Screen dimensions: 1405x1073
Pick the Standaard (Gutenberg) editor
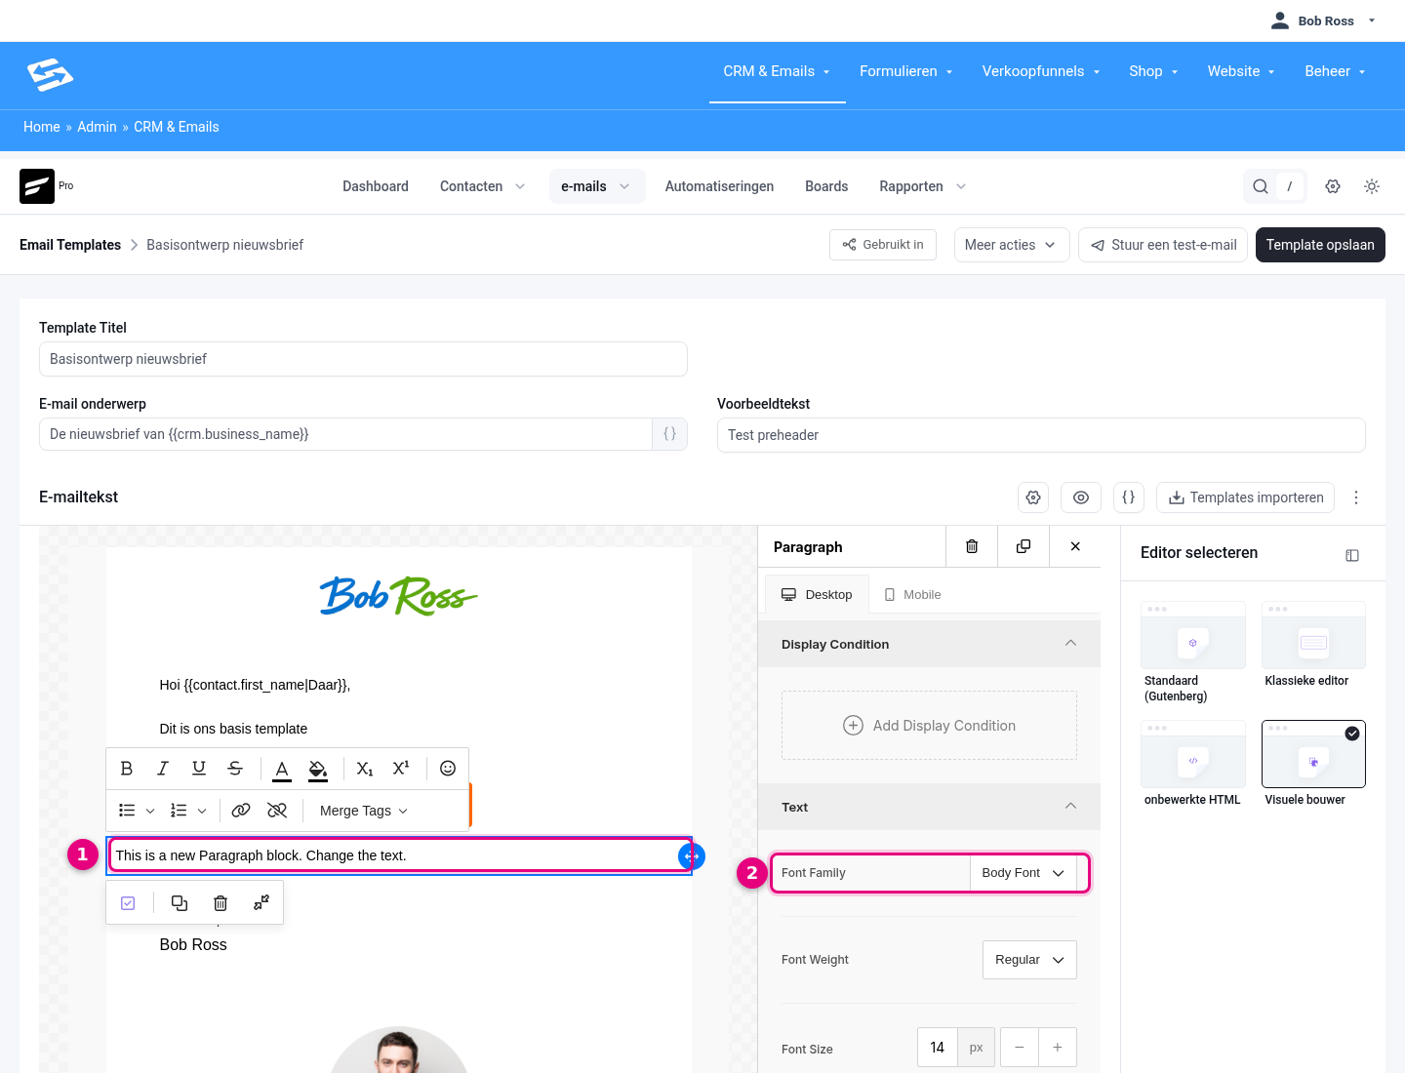point(1192,652)
